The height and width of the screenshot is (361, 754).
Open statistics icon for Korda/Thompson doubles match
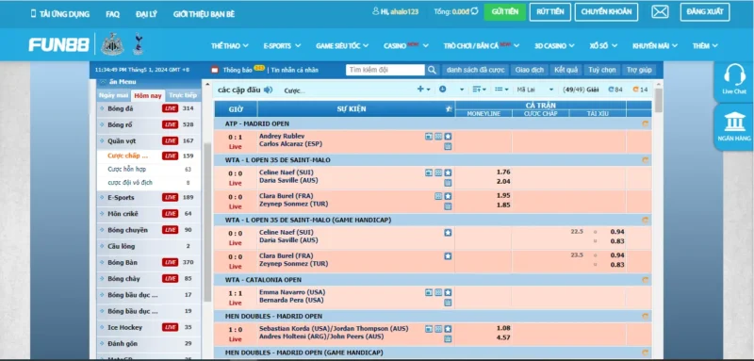448,338
